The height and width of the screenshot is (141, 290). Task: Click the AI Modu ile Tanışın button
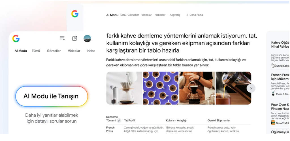click(52, 96)
